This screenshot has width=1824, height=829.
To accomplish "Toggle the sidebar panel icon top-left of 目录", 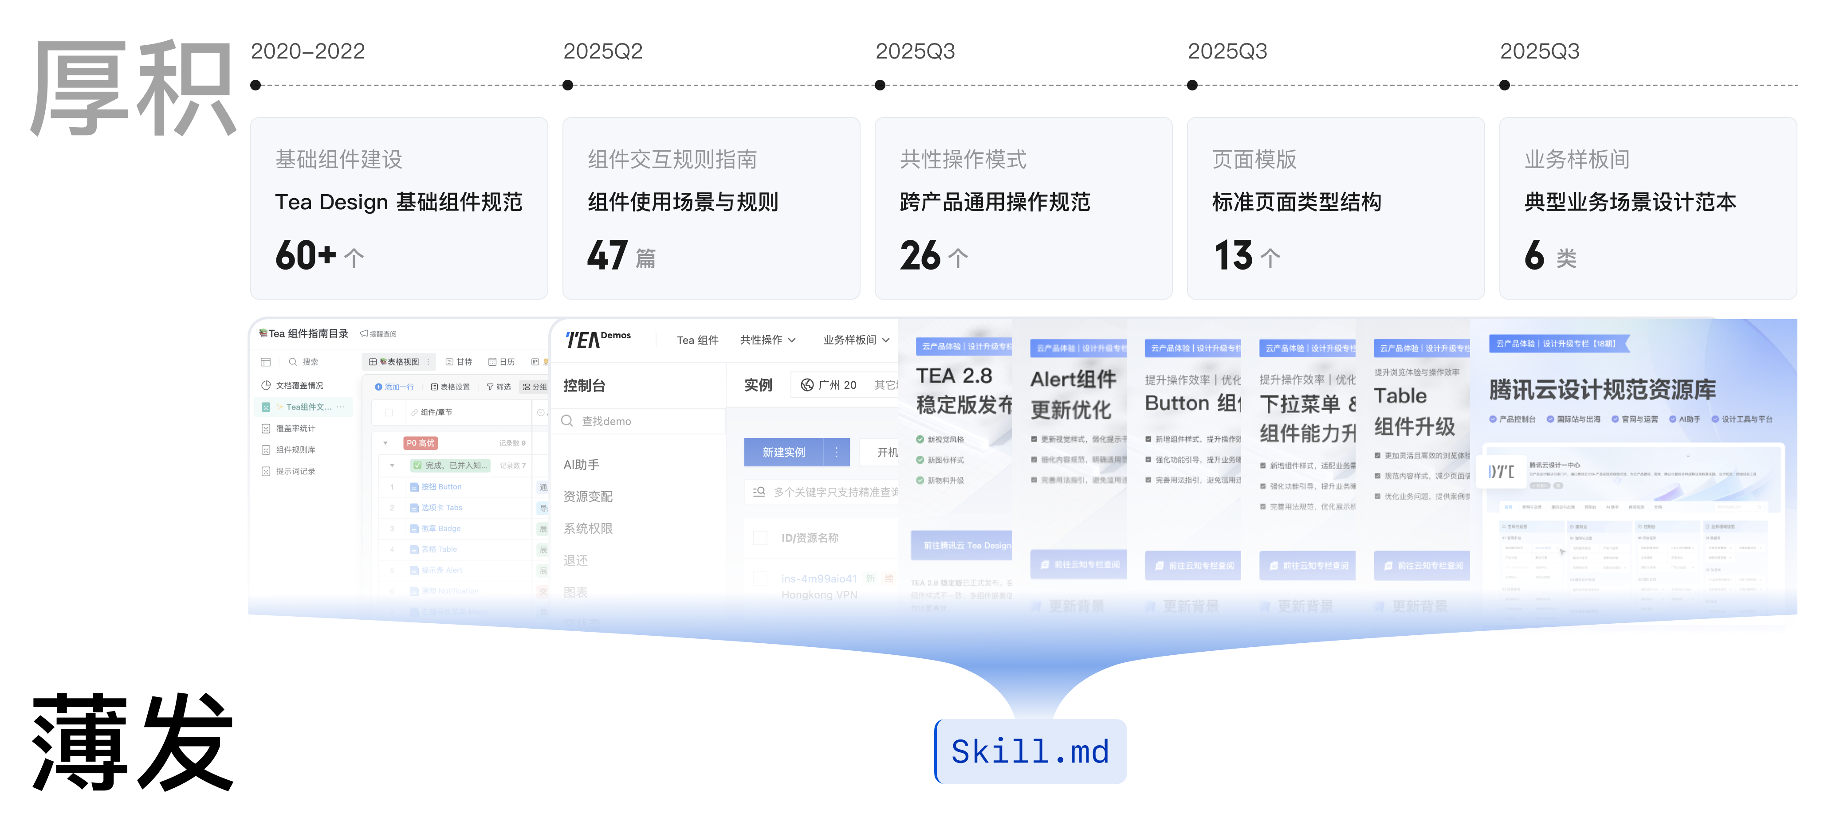I will click(266, 362).
